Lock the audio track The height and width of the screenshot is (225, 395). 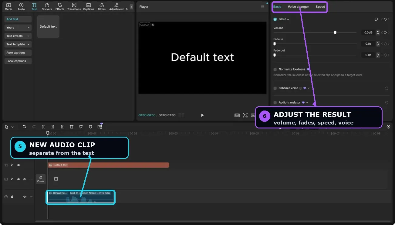(12, 196)
